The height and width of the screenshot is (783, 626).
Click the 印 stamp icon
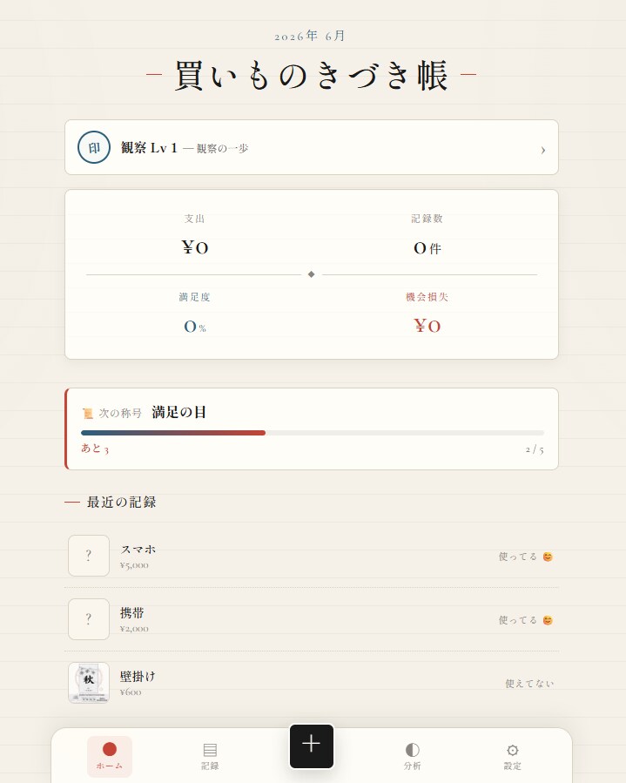(94, 147)
